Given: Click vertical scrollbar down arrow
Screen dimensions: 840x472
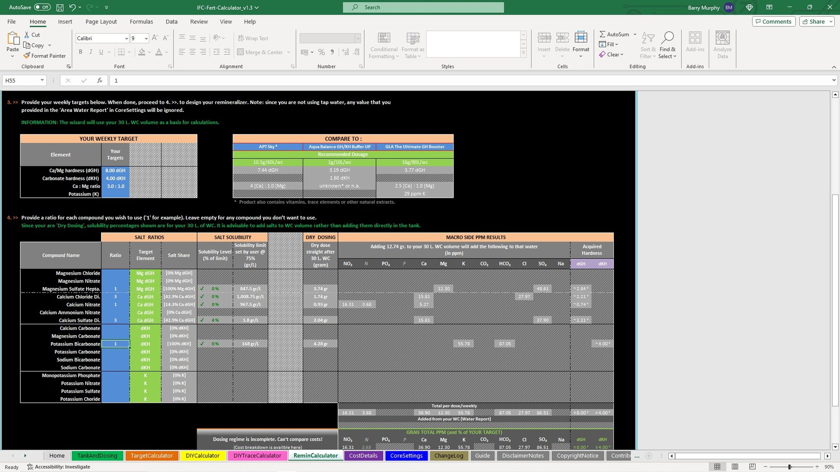Looking at the screenshot, I should [835, 447].
